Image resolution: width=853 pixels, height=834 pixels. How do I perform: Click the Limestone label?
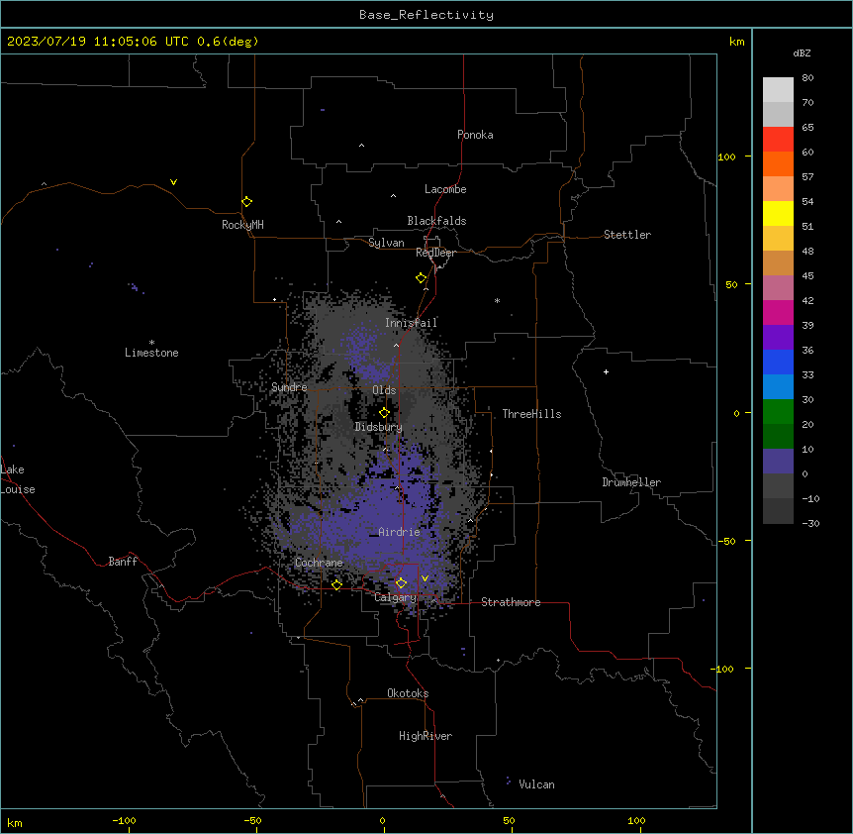[151, 353]
